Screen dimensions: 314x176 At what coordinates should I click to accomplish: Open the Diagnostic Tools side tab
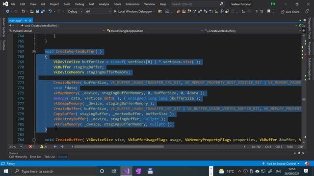pyautogui.click(x=310, y=28)
